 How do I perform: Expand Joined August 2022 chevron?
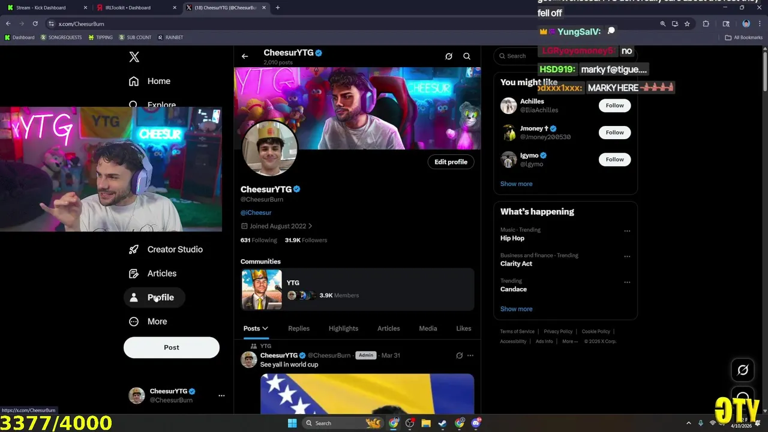tap(310, 226)
